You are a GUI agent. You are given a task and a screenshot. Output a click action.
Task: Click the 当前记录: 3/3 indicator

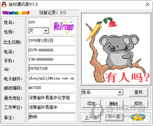click(x=59, y=13)
